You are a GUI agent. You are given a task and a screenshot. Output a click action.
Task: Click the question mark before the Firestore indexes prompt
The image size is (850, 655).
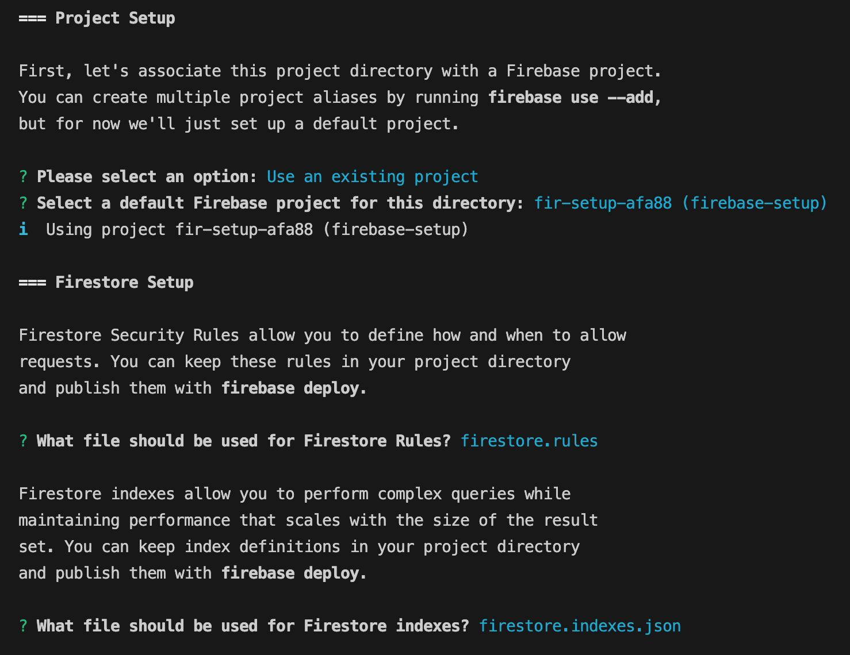(x=23, y=626)
